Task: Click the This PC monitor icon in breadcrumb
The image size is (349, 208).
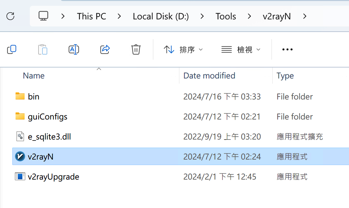Action: click(44, 16)
